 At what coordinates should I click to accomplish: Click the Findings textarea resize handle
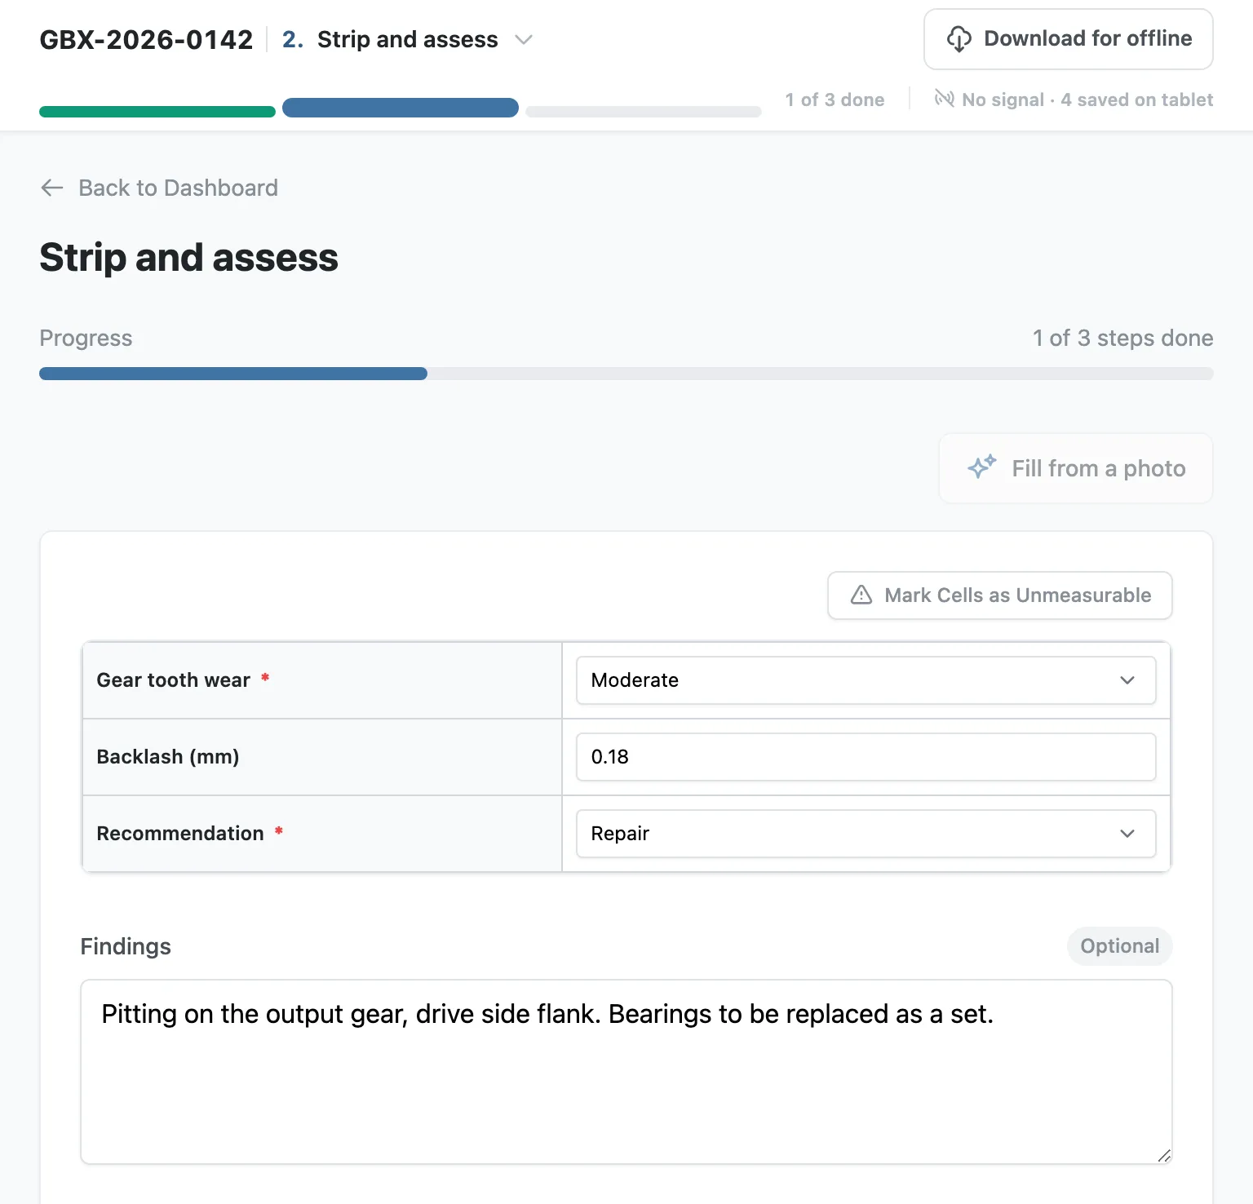(x=1164, y=1156)
